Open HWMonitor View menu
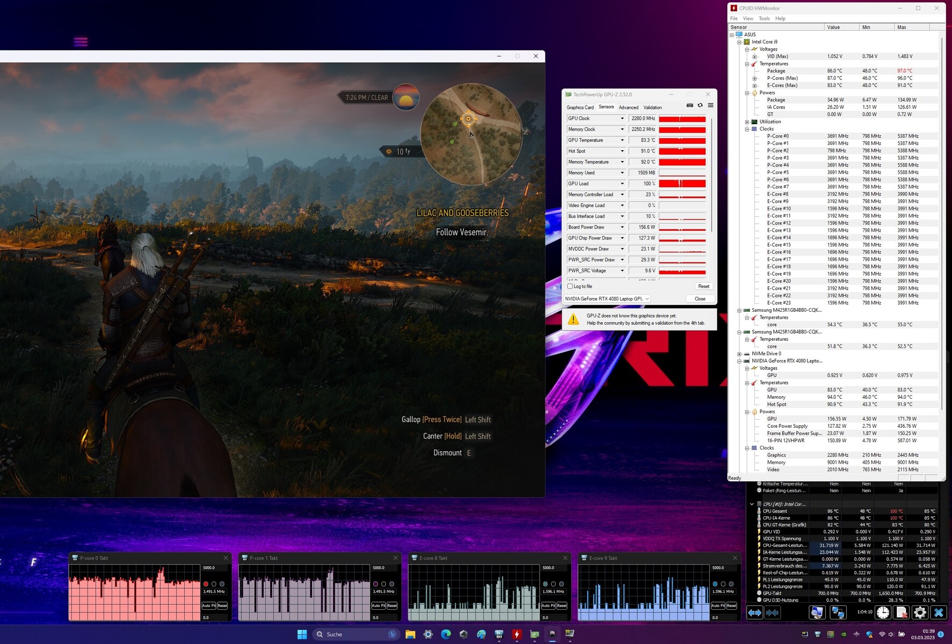This screenshot has width=952, height=644. pos(748,18)
